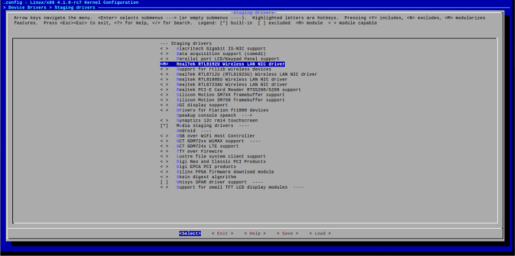Select TTY over Firewire entry
The image size is (515, 256).
coord(191,151)
